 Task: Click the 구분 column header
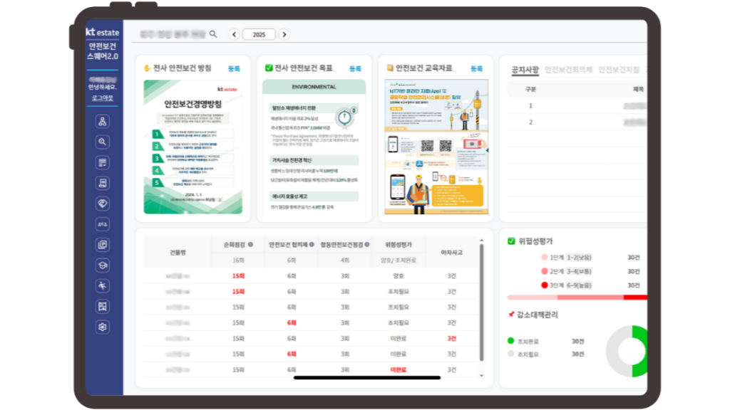(530, 89)
